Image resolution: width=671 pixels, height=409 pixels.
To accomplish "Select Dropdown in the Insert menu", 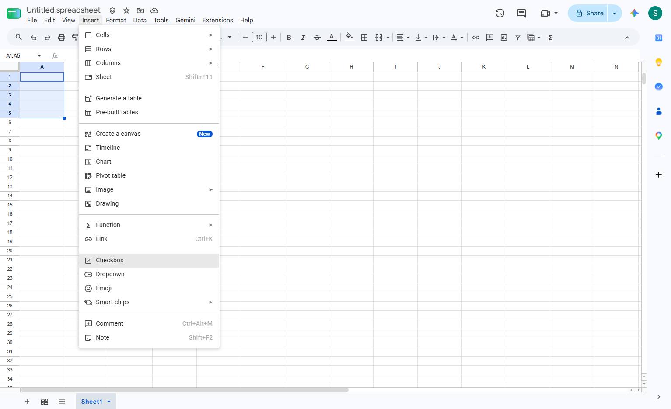I will click(149, 274).
